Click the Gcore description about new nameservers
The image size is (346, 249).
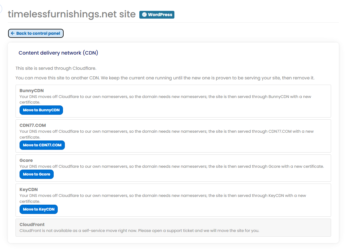(172, 167)
